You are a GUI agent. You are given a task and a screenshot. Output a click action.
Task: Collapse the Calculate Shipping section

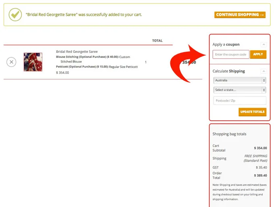tap(263, 71)
